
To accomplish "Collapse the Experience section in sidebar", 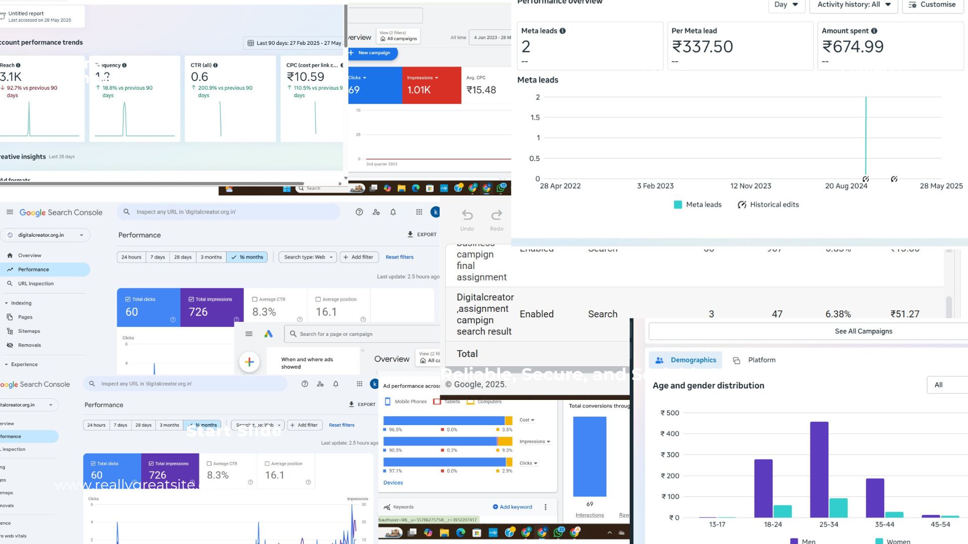I will click(21, 365).
